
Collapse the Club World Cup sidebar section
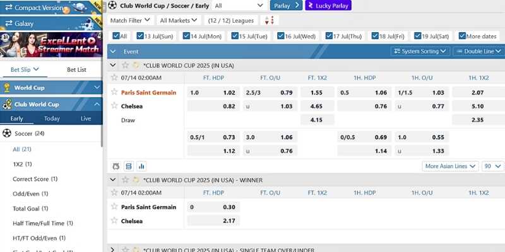[97, 104]
